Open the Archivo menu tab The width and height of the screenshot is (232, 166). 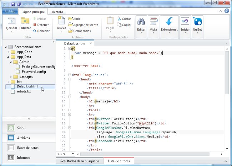pos(9,12)
